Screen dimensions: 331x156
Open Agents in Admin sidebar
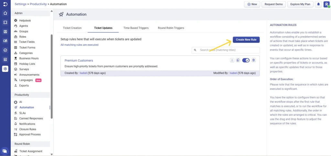coord(23,26)
